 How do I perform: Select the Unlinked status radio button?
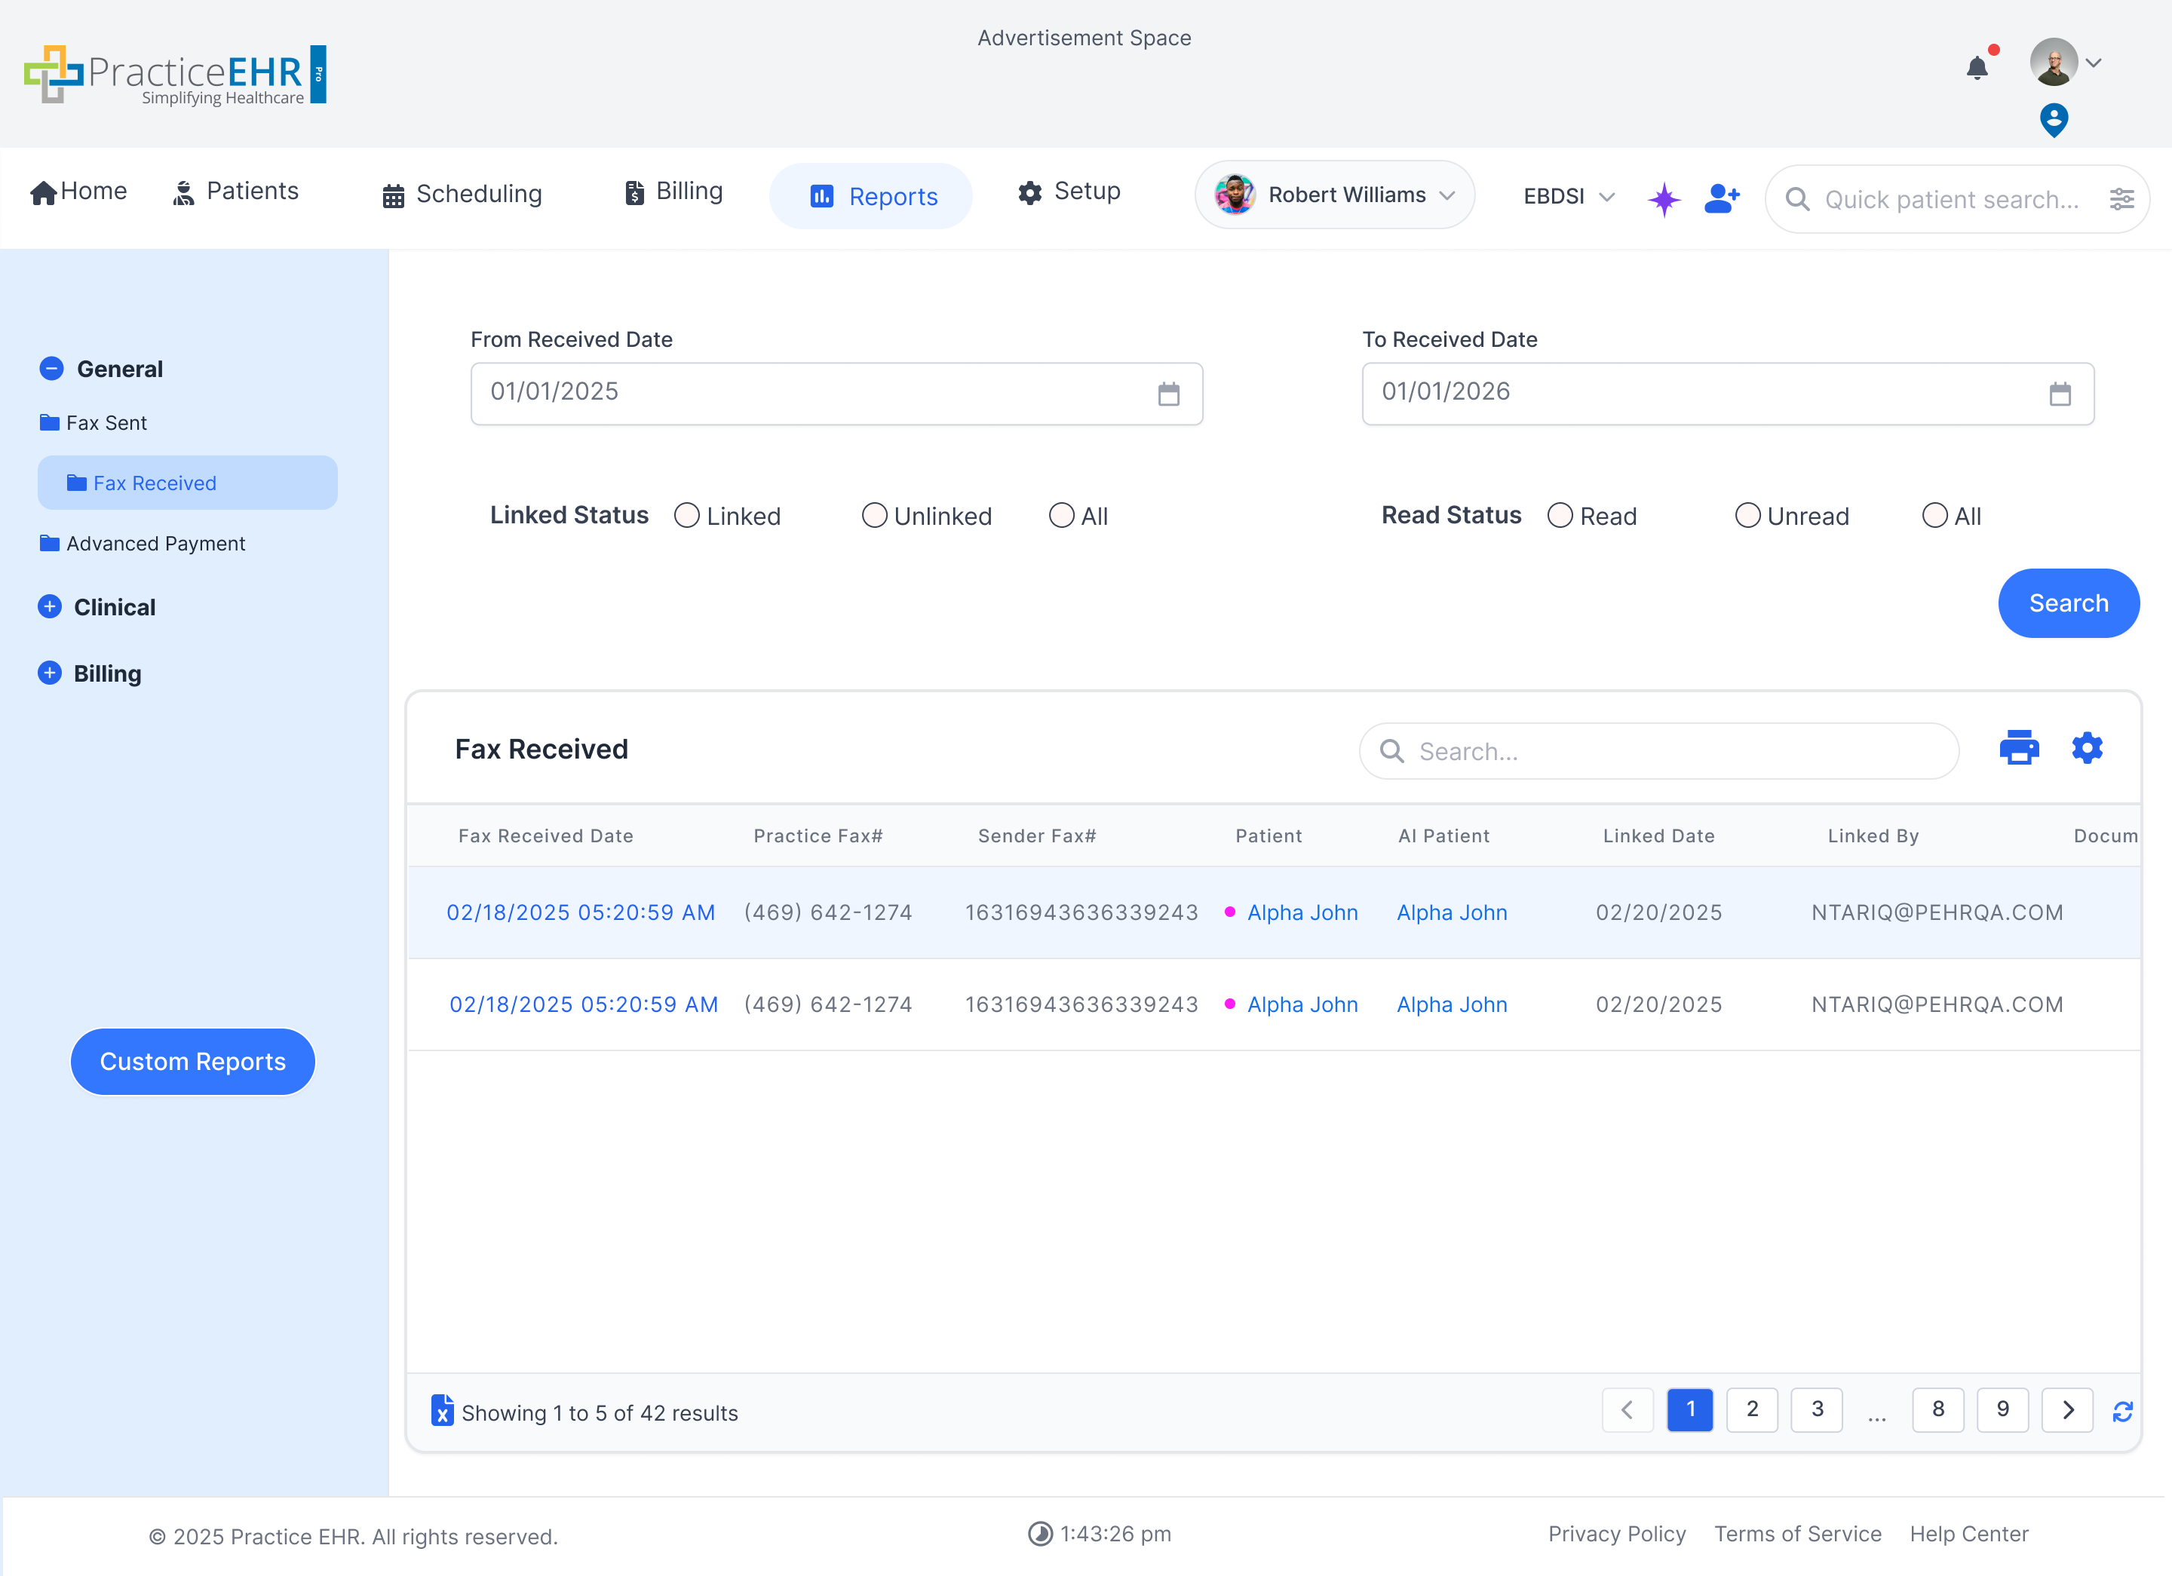click(873, 515)
